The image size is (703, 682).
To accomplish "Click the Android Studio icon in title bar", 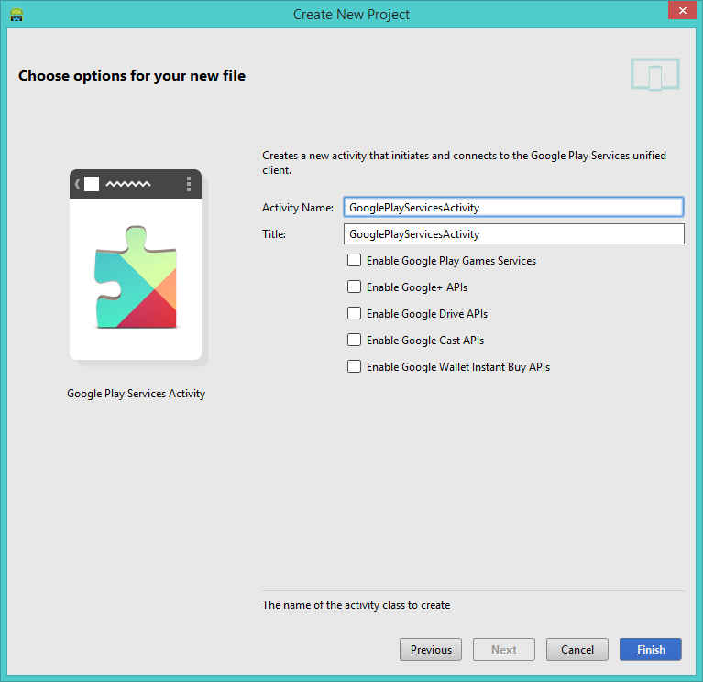I will coord(16,14).
